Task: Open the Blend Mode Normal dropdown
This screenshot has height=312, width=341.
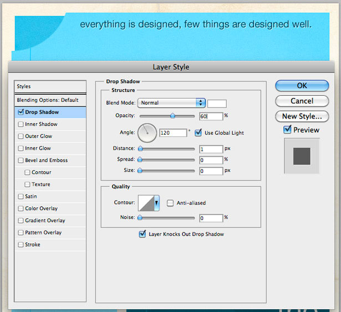Action: click(171, 103)
